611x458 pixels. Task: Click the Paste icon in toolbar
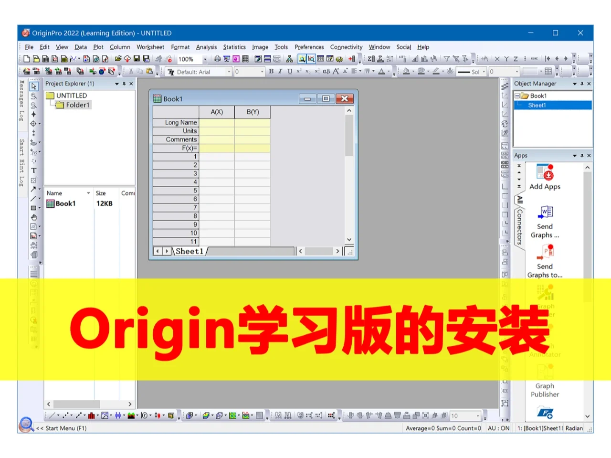149,72
